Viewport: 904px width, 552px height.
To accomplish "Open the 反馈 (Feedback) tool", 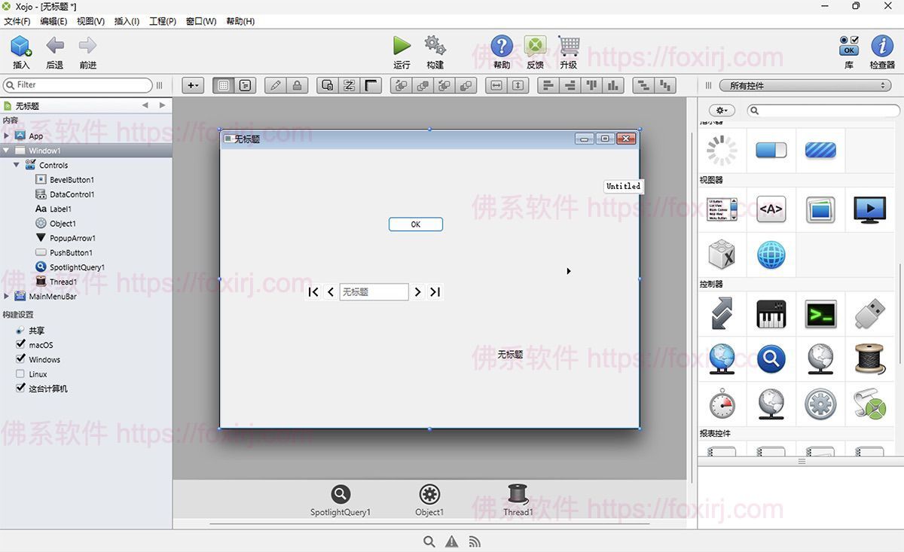I will [x=535, y=50].
